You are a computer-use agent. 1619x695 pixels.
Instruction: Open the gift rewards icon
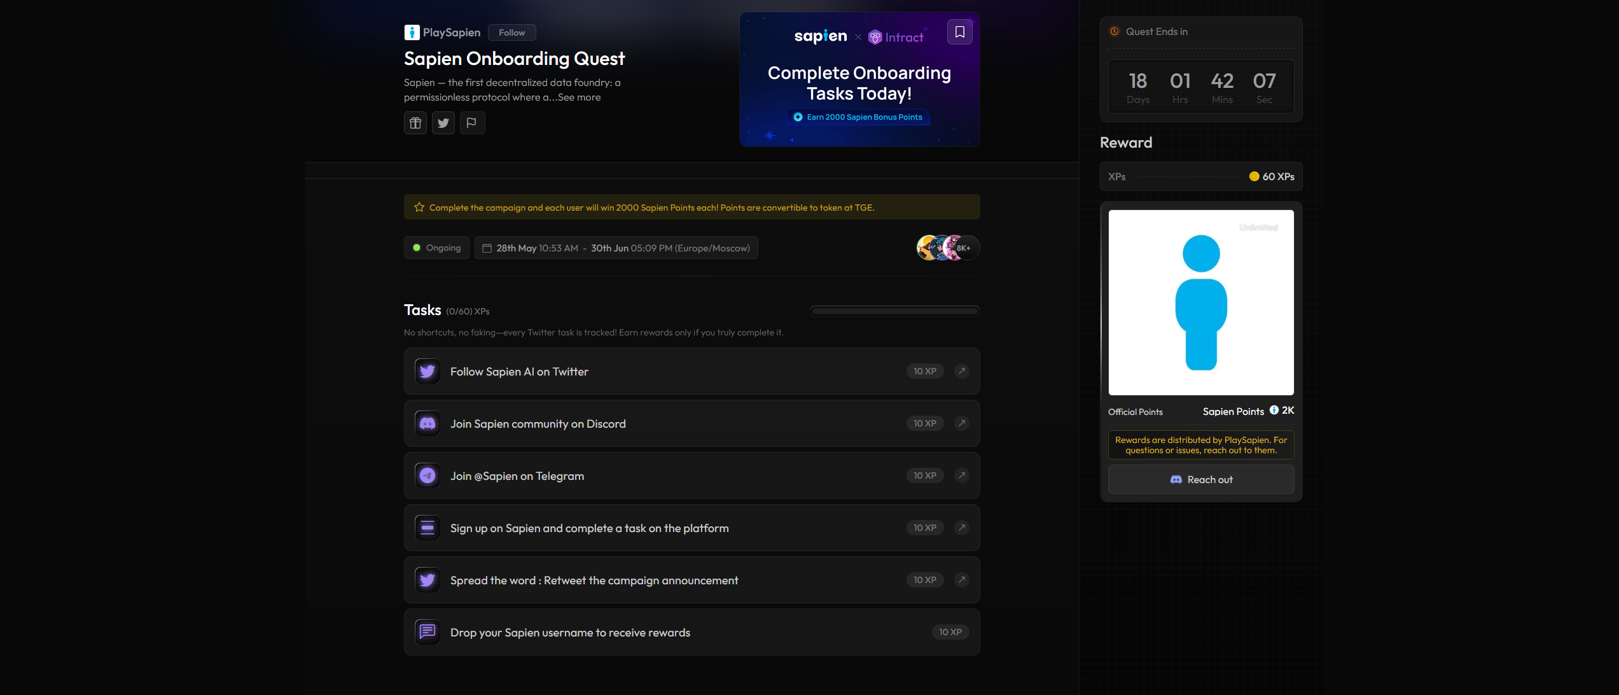coord(415,123)
